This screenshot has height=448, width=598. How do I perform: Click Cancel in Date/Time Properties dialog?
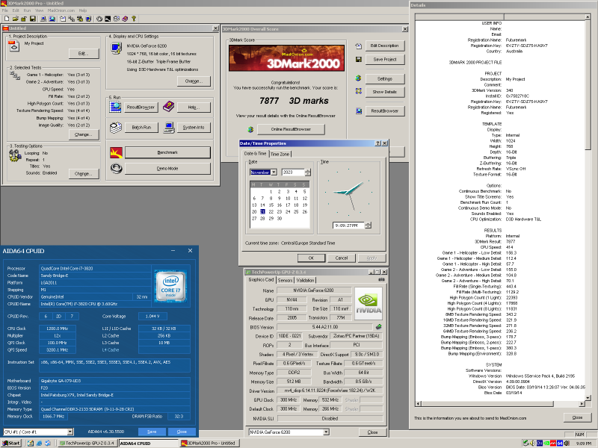pos(342,258)
